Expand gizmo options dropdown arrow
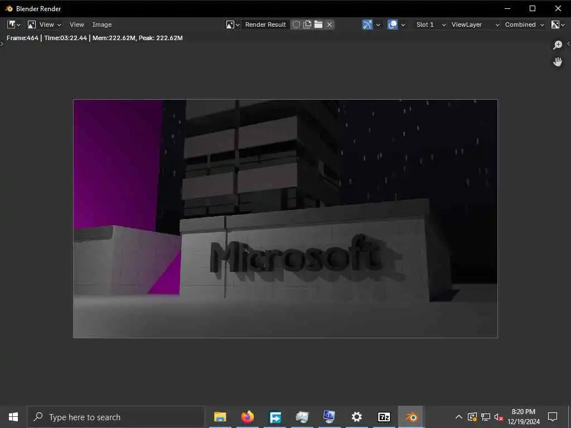 [x=378, y=25]
